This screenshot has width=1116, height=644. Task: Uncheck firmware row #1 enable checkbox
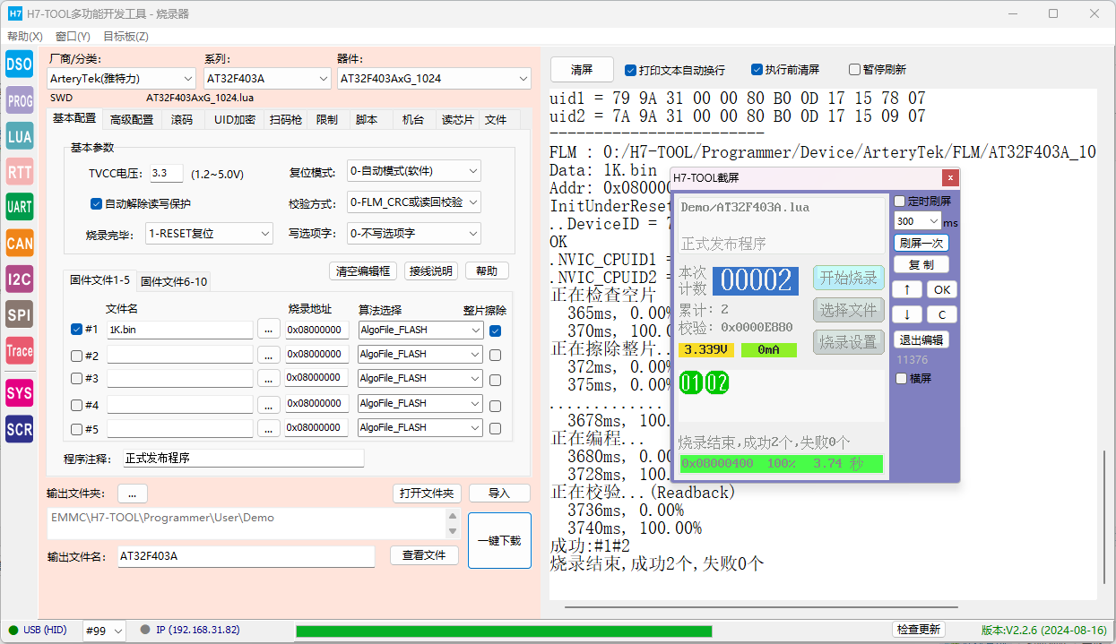tap(76, 329)
